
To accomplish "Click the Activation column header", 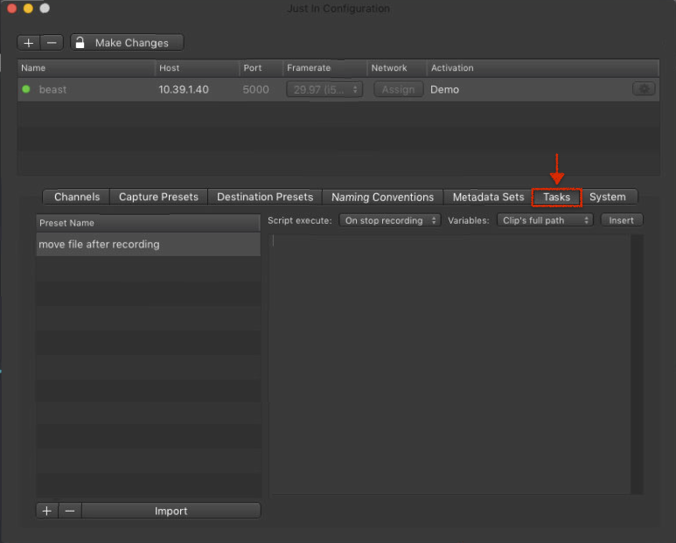I will [543, 68].
